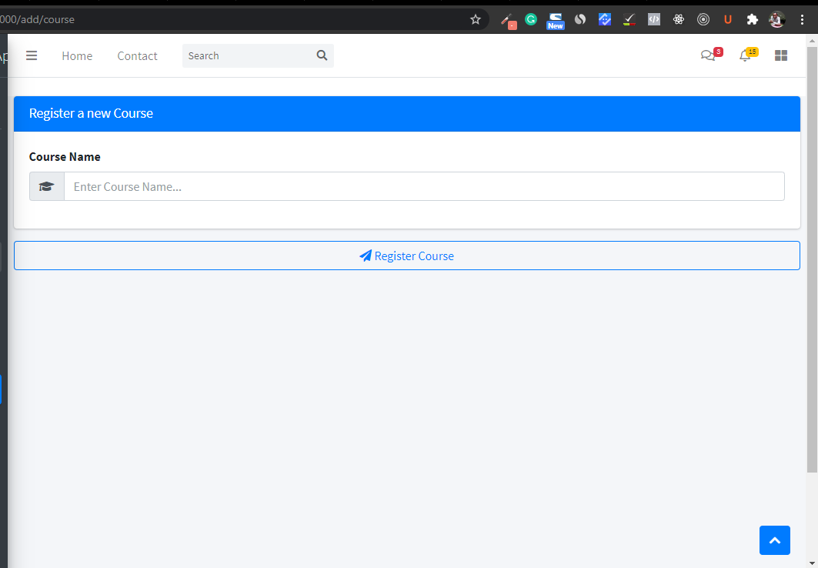Click the search magnifier icon
The height and width of the screenshot is (568, 818).
[x=322, y=55]
